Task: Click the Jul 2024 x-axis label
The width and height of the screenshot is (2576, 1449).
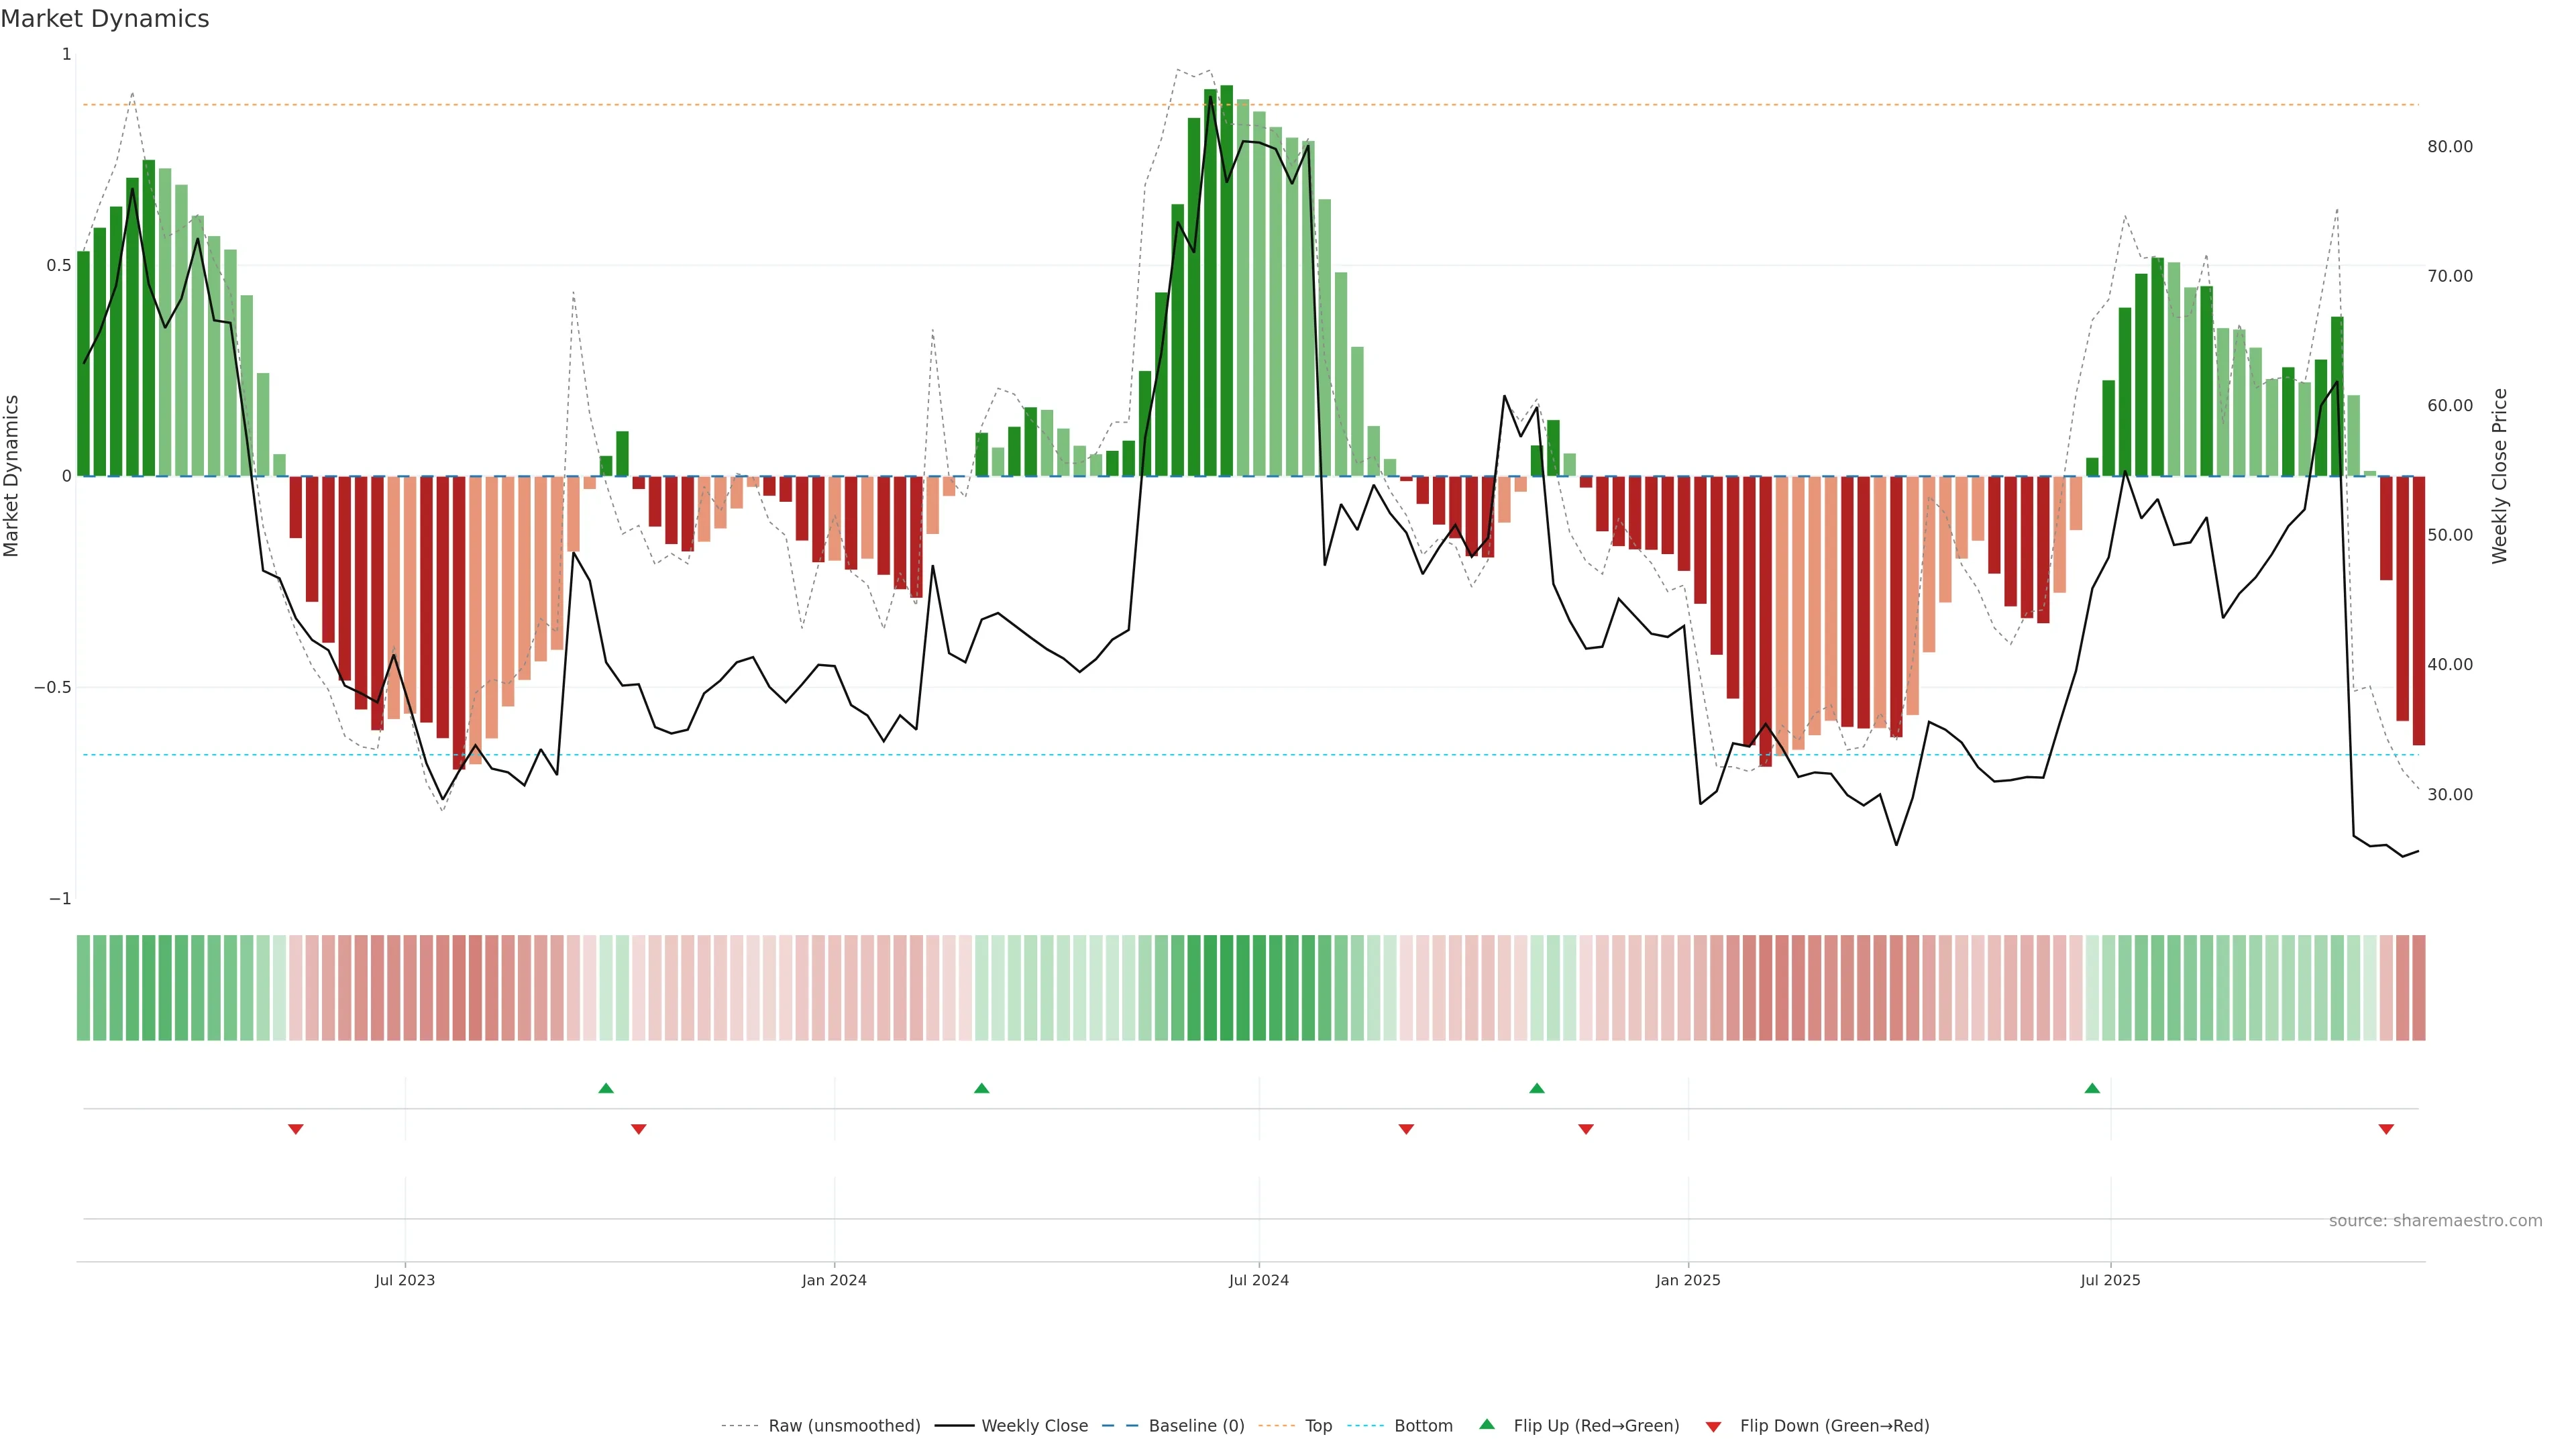Action: pyautogui.click(x=1258, y=1280)
